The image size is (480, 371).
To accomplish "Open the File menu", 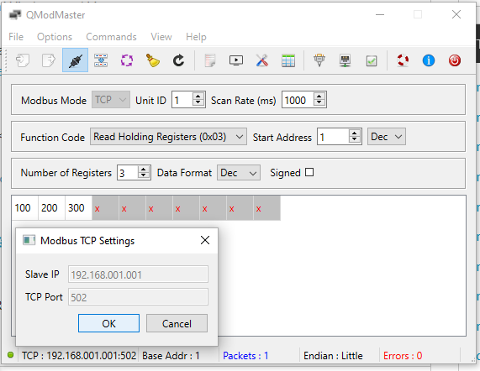I will pos(16,37).
